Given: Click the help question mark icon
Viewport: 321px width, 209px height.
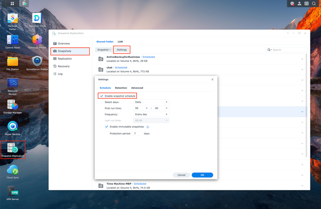Looking at the screenshot, I should (x=288, y=33).
